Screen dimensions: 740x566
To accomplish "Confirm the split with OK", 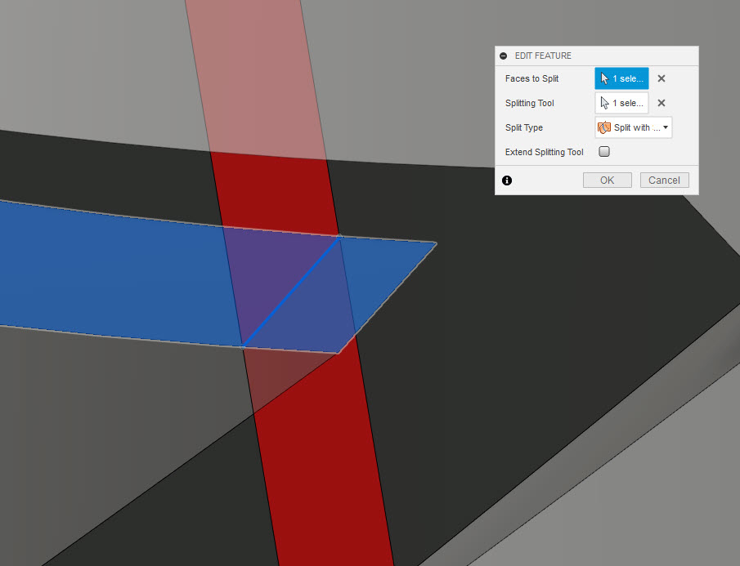I will click(x=607, y=180).
